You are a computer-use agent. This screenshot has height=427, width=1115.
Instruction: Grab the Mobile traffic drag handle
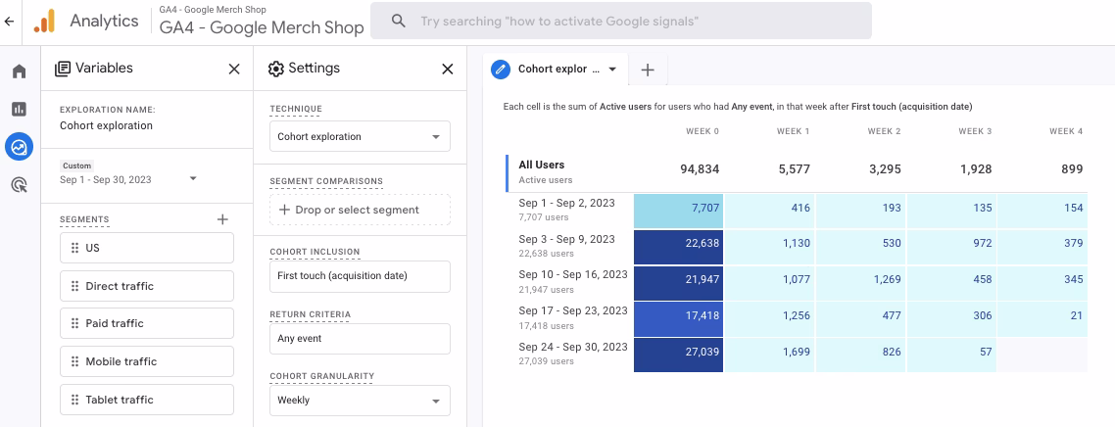coord(74,361)
